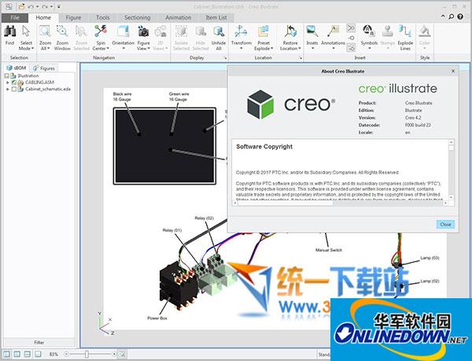Image resolution: width=472 pixels, height=361 pixels.
Task: Click the open folder icon in quick access toolbar
Action: click(21, 6)
